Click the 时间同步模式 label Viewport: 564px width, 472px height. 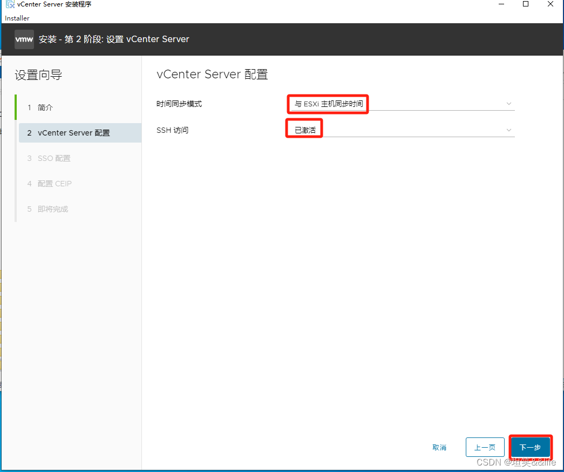[179, 104]
